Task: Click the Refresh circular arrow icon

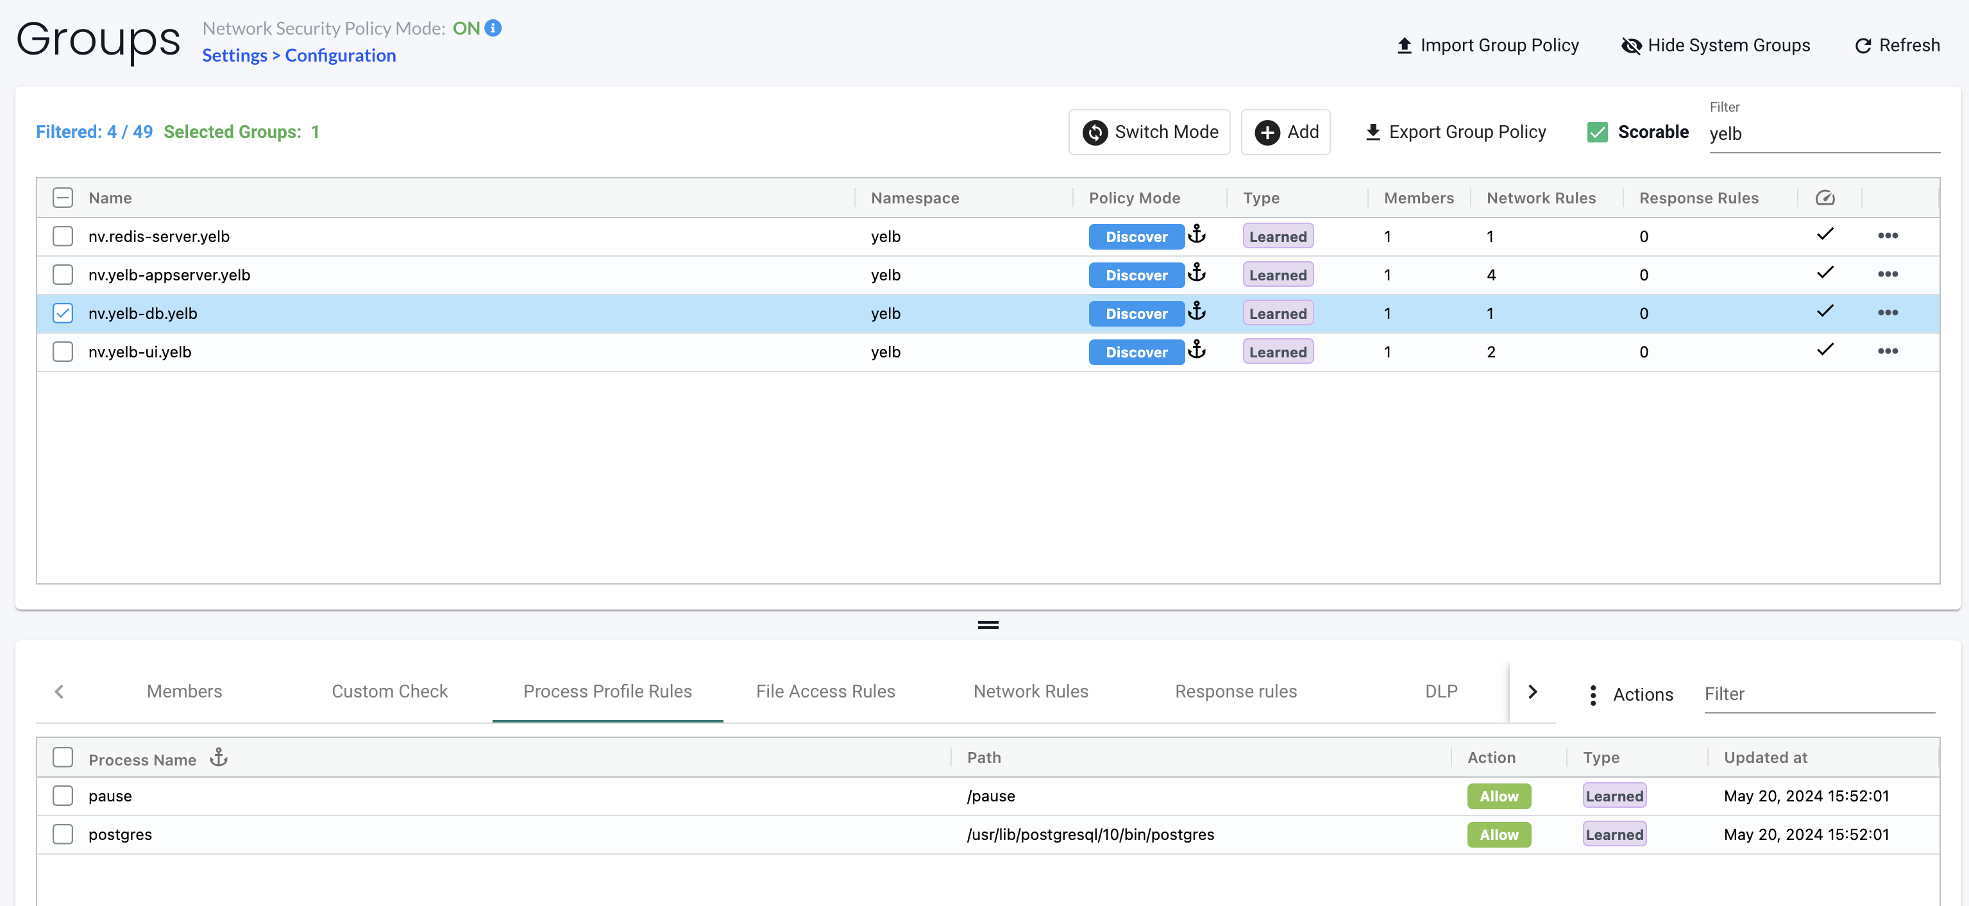Action: [1863, 46]
